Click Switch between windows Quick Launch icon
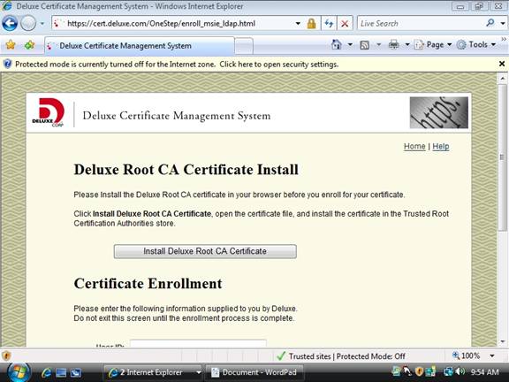509x382 pixels. pyautogui.click(x=76, y=372)
